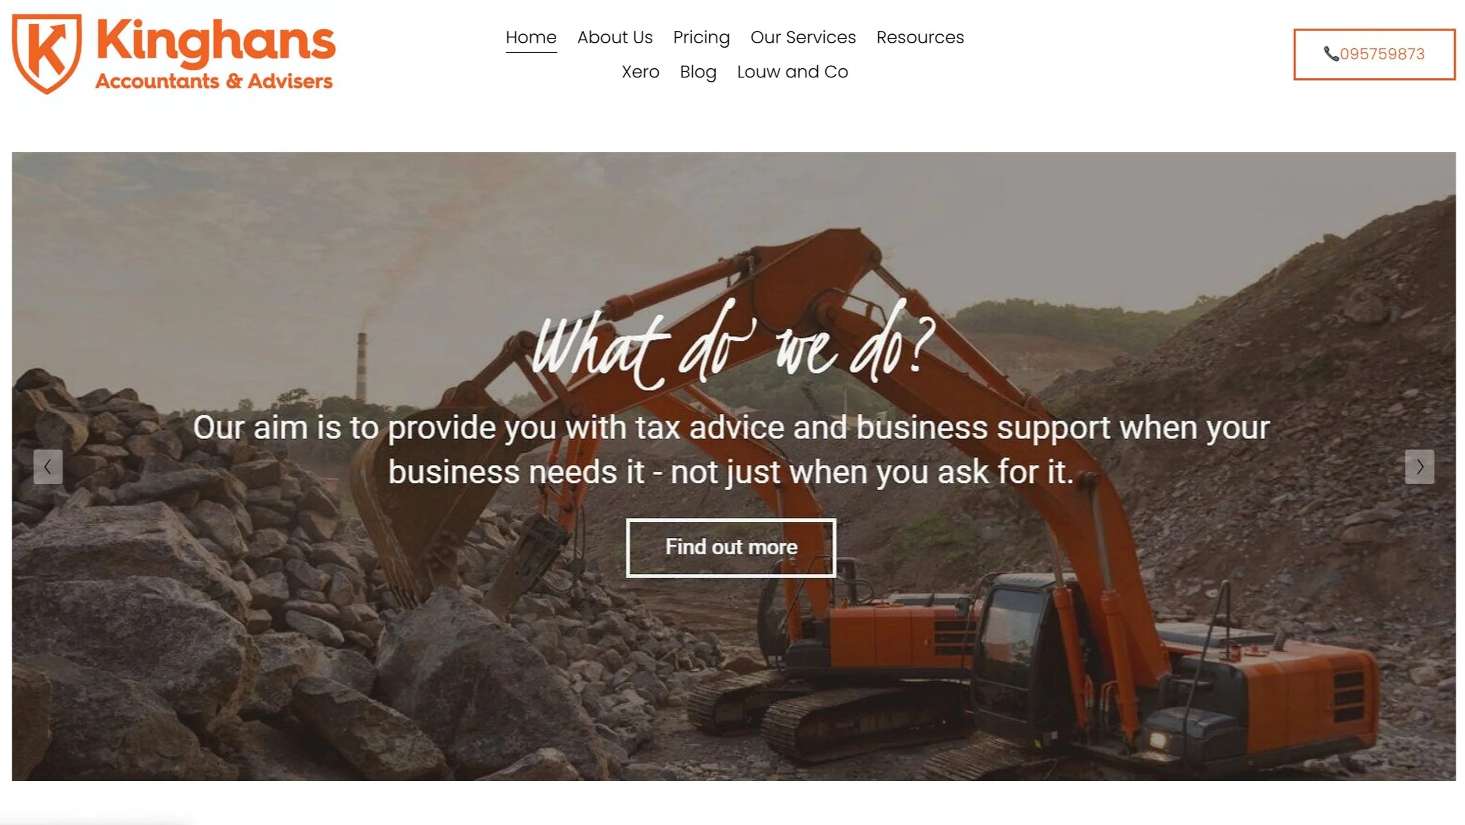Screen dimensions: 1465x825
Task: Click the Kinghans Accountants & Advisers wordmark
Action: 215,54
